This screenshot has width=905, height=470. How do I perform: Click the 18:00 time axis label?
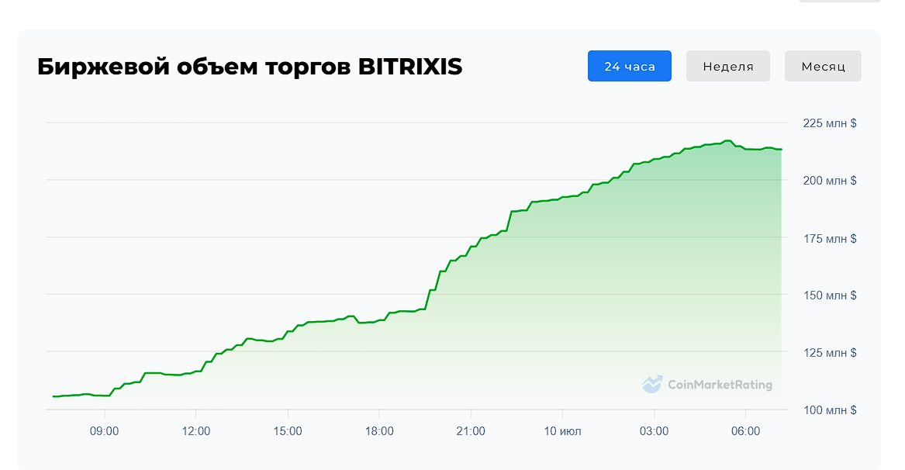(379, 431)
